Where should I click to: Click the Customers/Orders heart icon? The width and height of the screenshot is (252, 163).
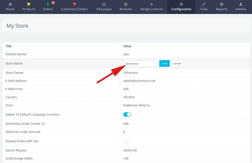click(74, 4)
